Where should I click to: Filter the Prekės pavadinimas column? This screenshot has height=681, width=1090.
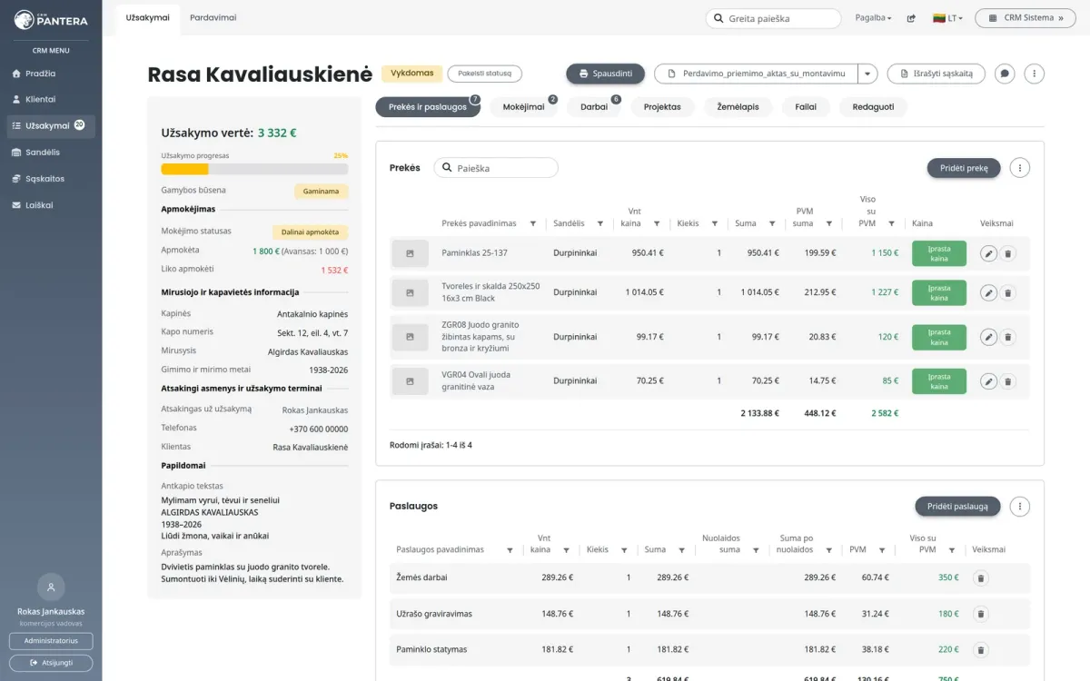[x=533, y=223]
